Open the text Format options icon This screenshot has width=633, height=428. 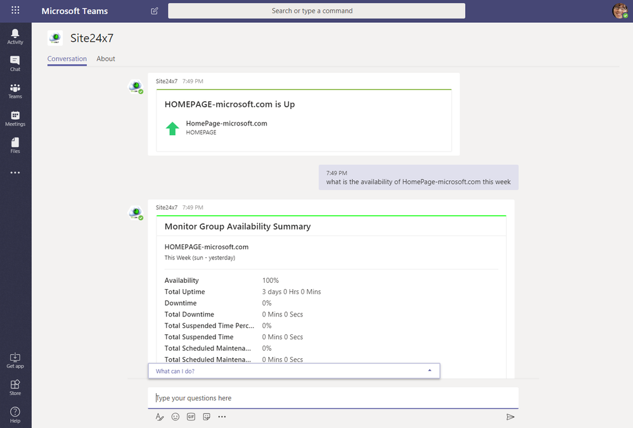160,417
